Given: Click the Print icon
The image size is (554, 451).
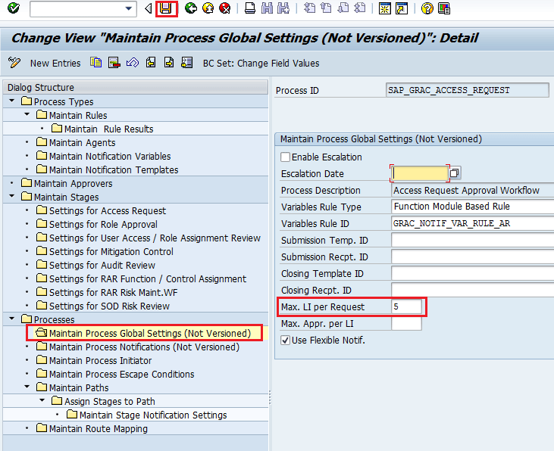Looking at the screenshot, I should pos(250,9).
